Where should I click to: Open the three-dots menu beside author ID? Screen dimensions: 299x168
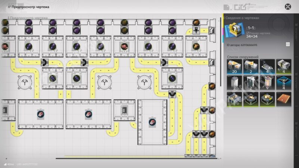coord(287,44)
